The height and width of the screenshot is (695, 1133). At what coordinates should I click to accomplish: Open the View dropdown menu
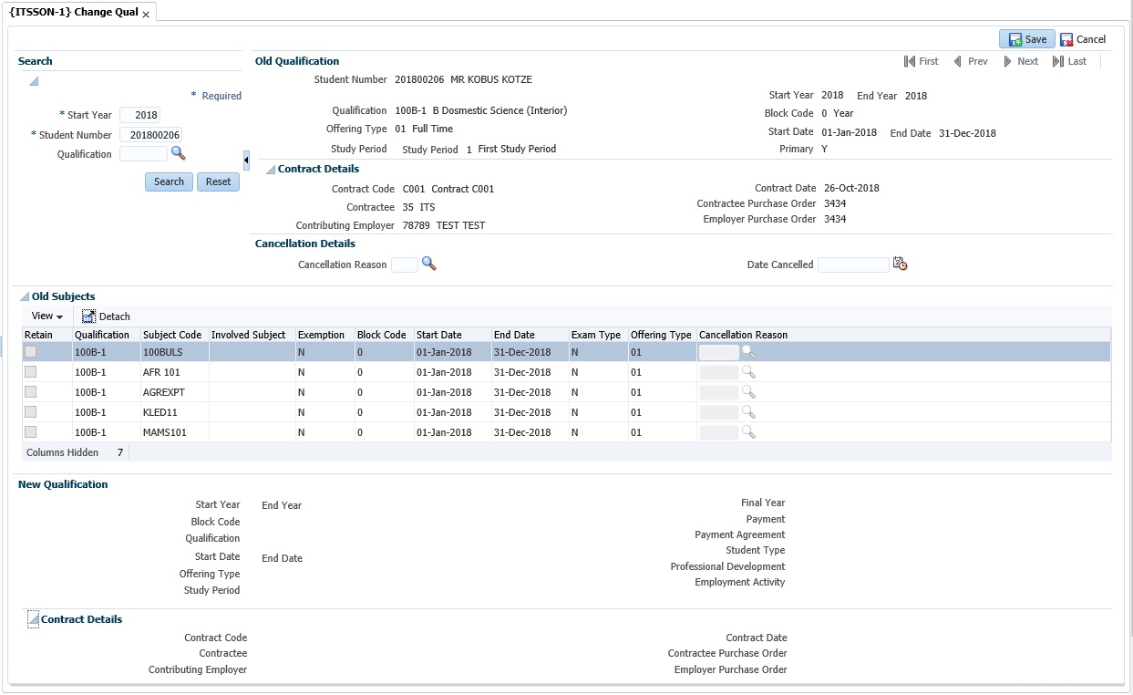click(x=47, y=316)
